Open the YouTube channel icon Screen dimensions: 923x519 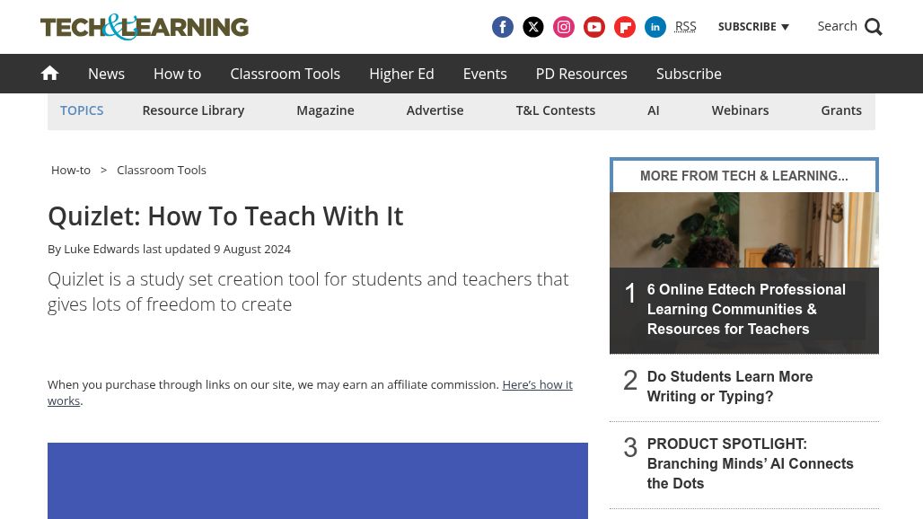(594, 27)
